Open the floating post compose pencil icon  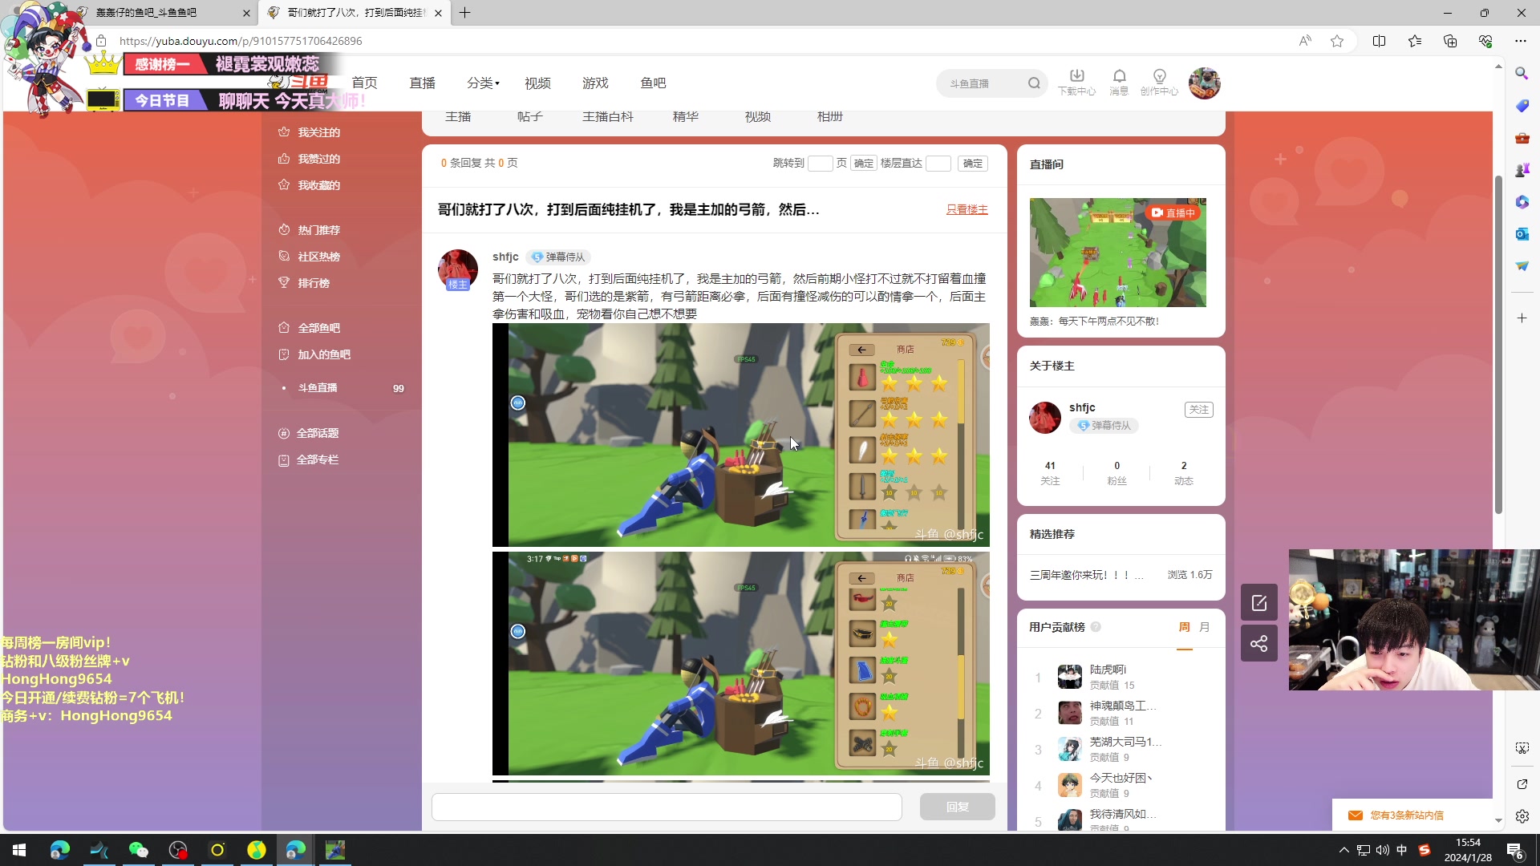tap(1258, 601)
